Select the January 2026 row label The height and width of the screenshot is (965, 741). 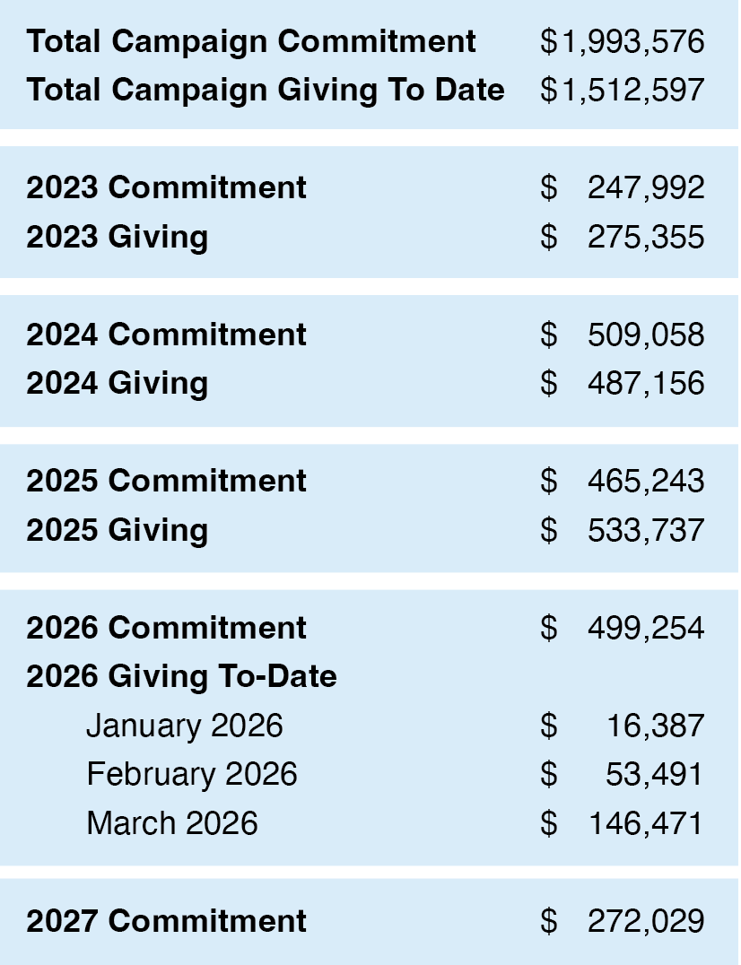point(185,725)
